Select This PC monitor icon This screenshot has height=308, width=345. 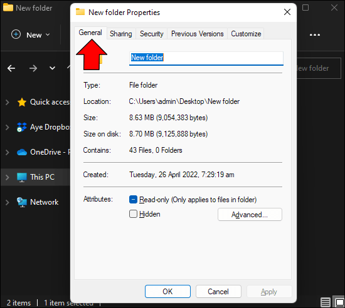22,177
